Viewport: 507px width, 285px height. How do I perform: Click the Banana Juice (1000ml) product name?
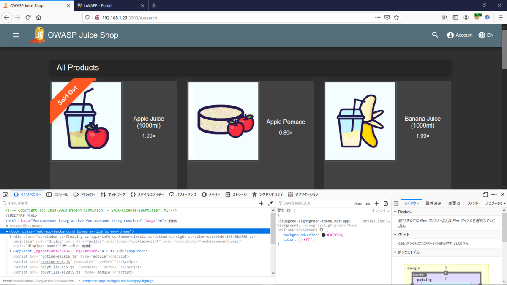coord(422,122)
